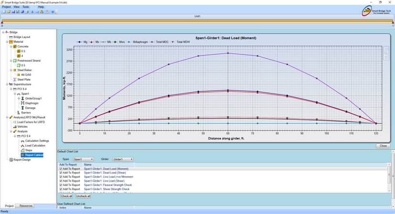The image size is (395, 214).
Task: Uncheck Add To Report for Dead Load (Shear)
Action: tap(61, 173)
